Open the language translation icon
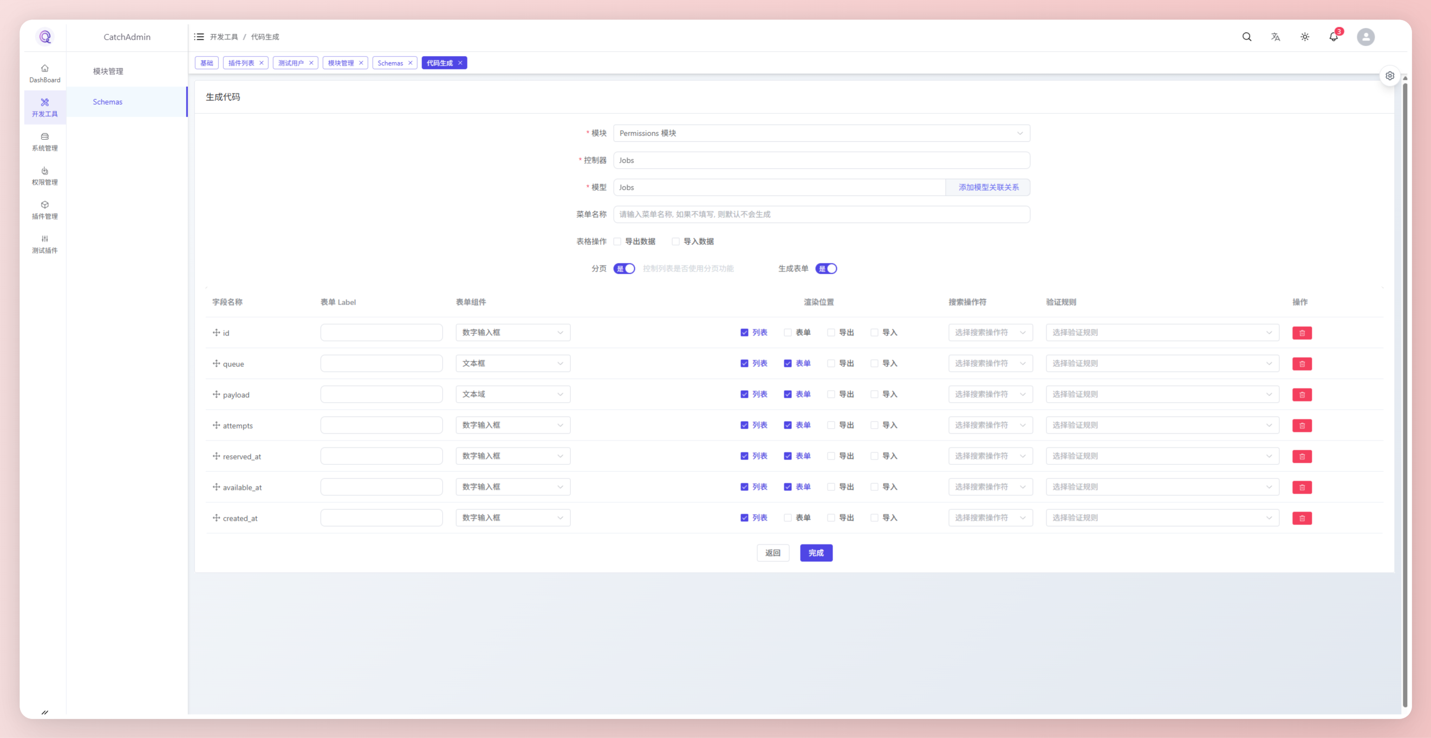Screen dimensions: 1431x738 click(1276, 37)
